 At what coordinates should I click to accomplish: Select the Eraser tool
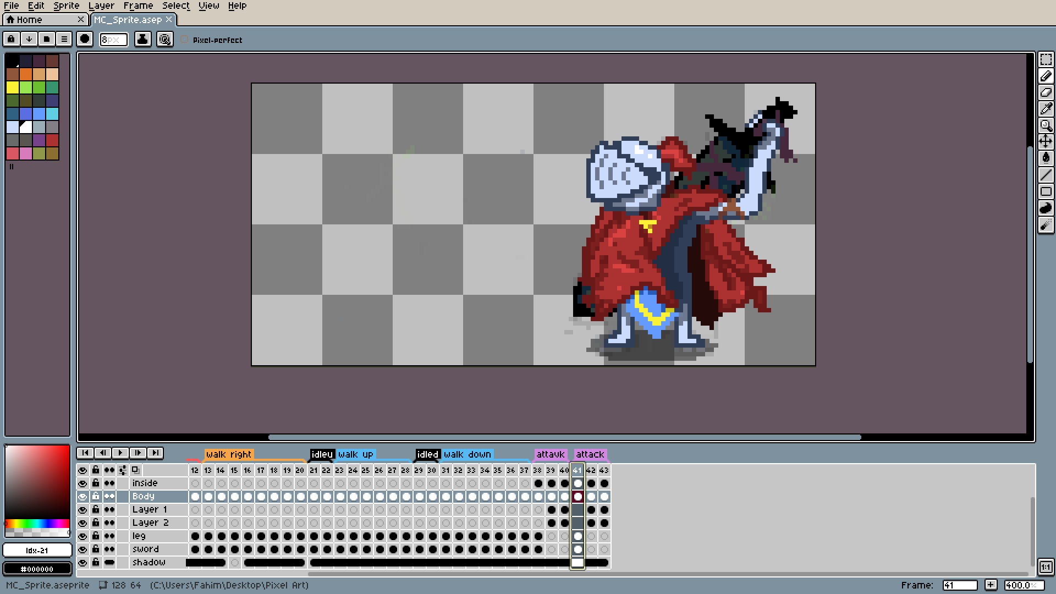(x=1046, y=92)
